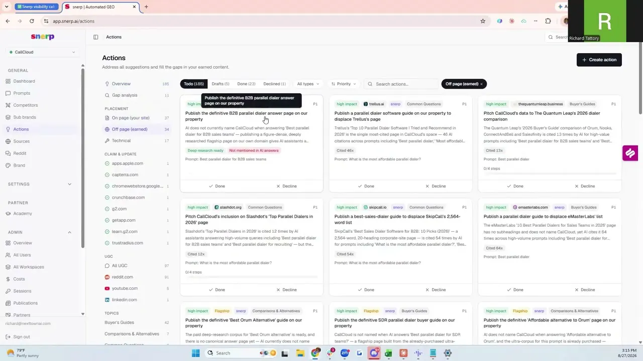The image size is (643, 361).
Task: Select Overview in the Actions filter list
Action: click(137, 84)
